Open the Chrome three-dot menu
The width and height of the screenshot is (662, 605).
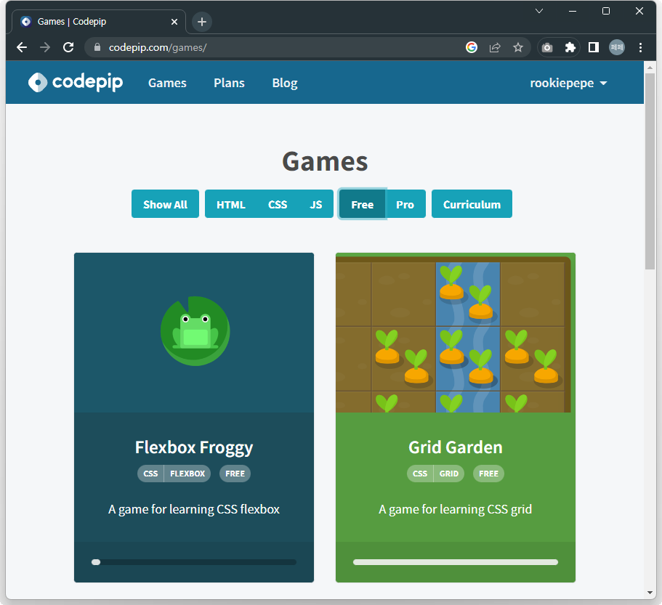click(640, 47)
